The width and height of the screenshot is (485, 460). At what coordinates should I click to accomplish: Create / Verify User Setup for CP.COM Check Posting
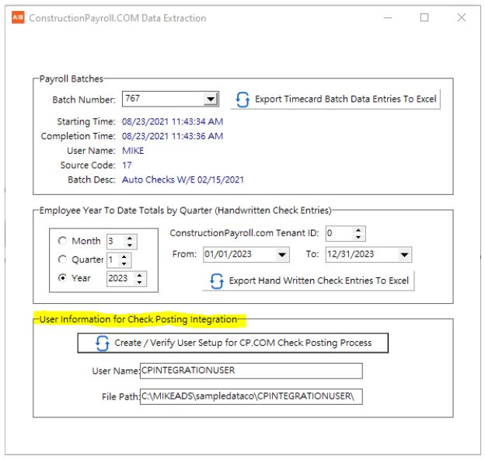click(x=233, y=343)
